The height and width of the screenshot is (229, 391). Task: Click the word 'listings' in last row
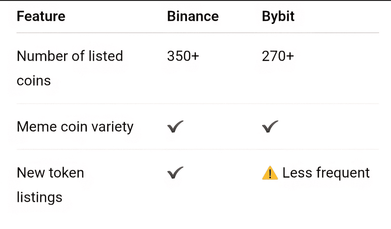click(40, 197)
